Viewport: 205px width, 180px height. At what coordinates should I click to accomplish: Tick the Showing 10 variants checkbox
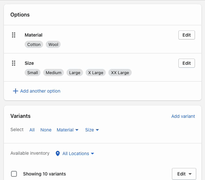(x=14, y=174)
